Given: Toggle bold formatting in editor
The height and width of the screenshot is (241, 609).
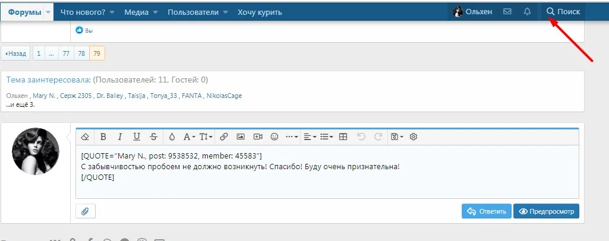Looking at the screenshot, I should tap(103, 137).
